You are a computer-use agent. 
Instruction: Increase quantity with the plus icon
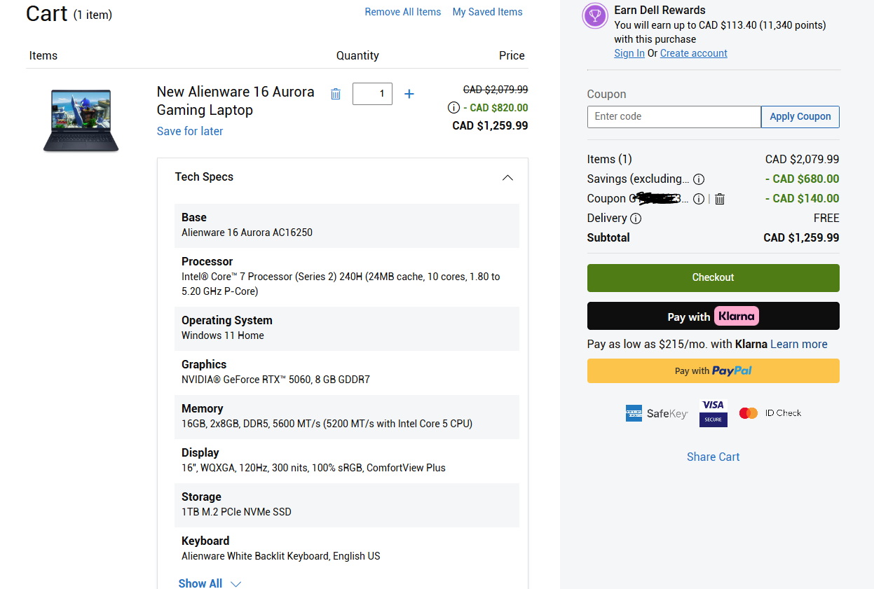409,94
